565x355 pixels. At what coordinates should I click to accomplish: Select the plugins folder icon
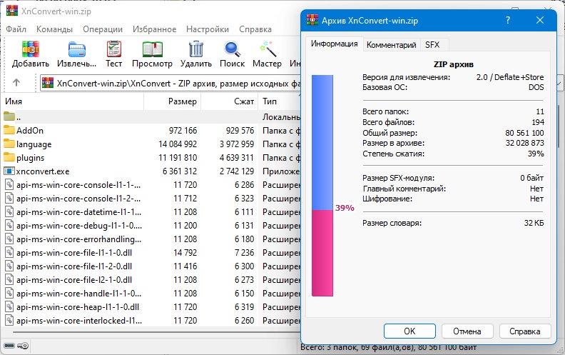tap(9, 157)
